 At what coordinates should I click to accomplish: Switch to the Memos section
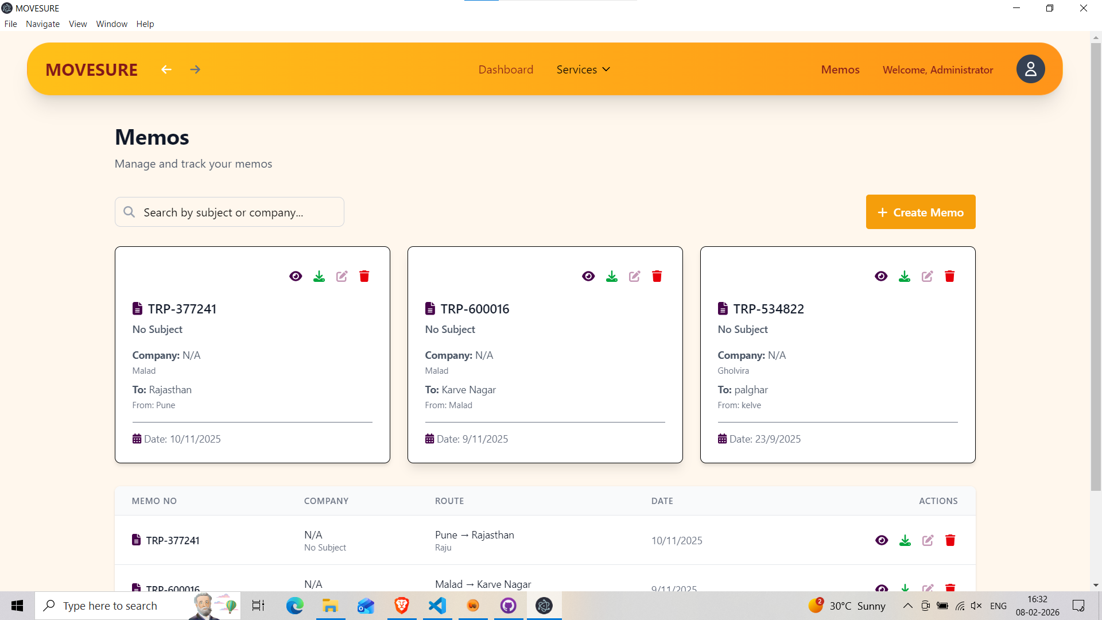(x=840, y=69)
